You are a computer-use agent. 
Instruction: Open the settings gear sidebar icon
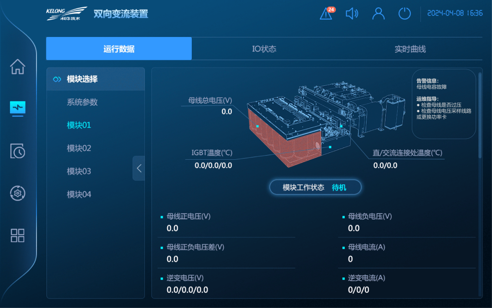[x=18, y=193]
